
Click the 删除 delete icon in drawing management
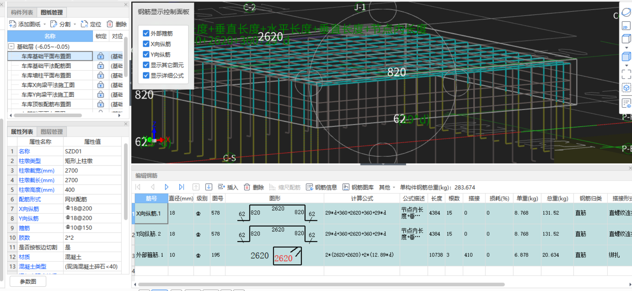(x=110, y=24)
